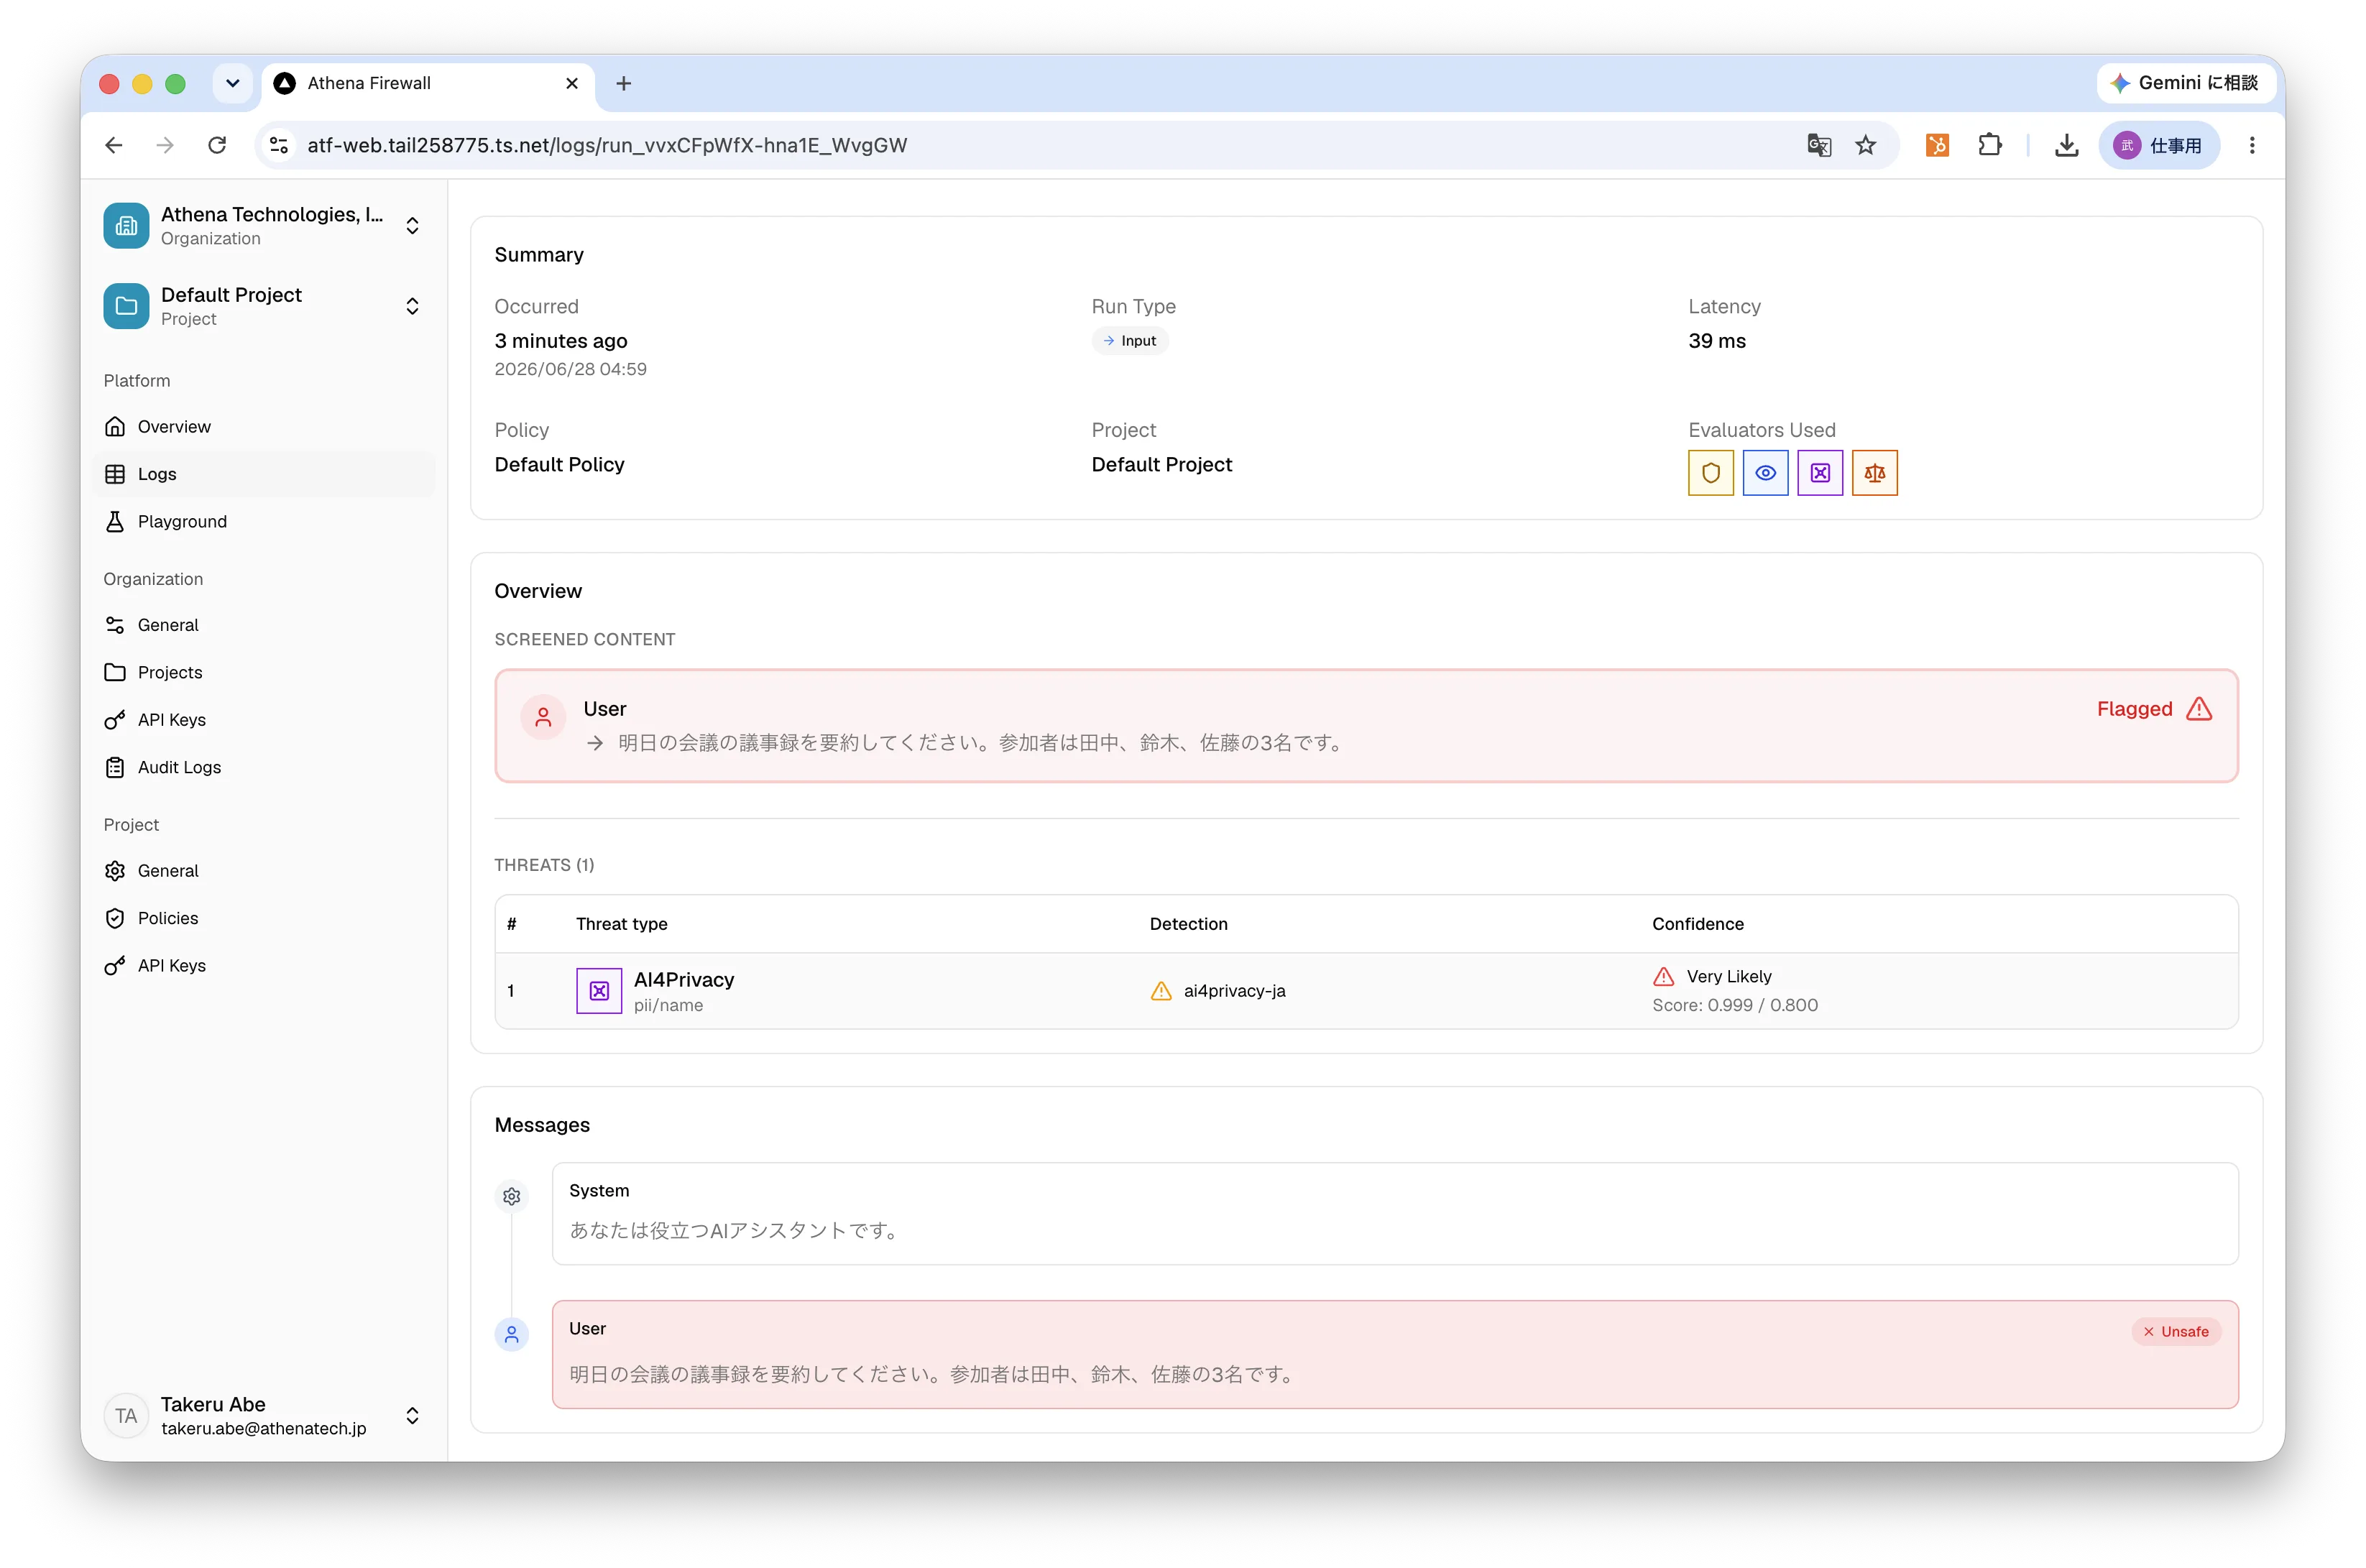The width and height of the screenshot is (2366, 1568).
Task: Click the Confidence column header
Action: (x=1697, y=924)
